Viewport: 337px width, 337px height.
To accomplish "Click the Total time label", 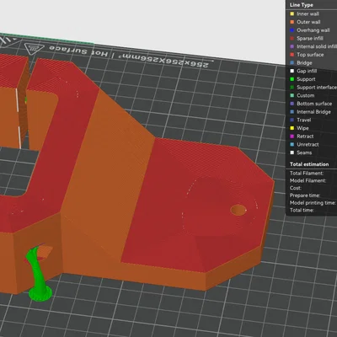I will pos(302,210).
